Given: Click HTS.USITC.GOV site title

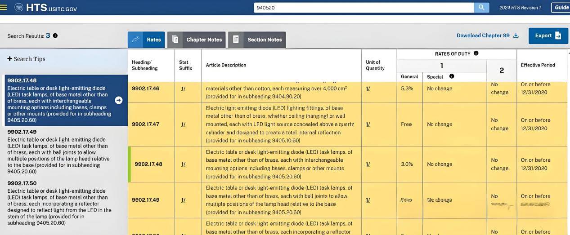Looking at the screenshot, I should (51, 8).
